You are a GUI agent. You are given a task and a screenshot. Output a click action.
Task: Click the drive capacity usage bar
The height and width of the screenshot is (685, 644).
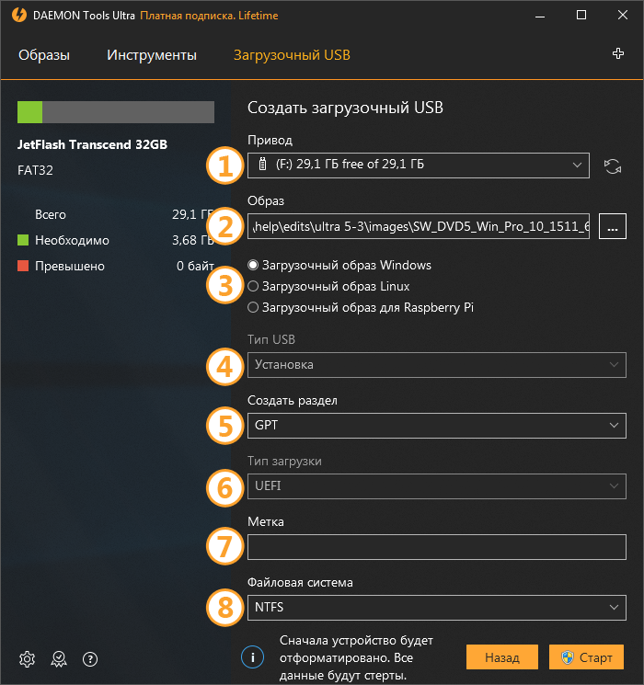coord(116,112)
